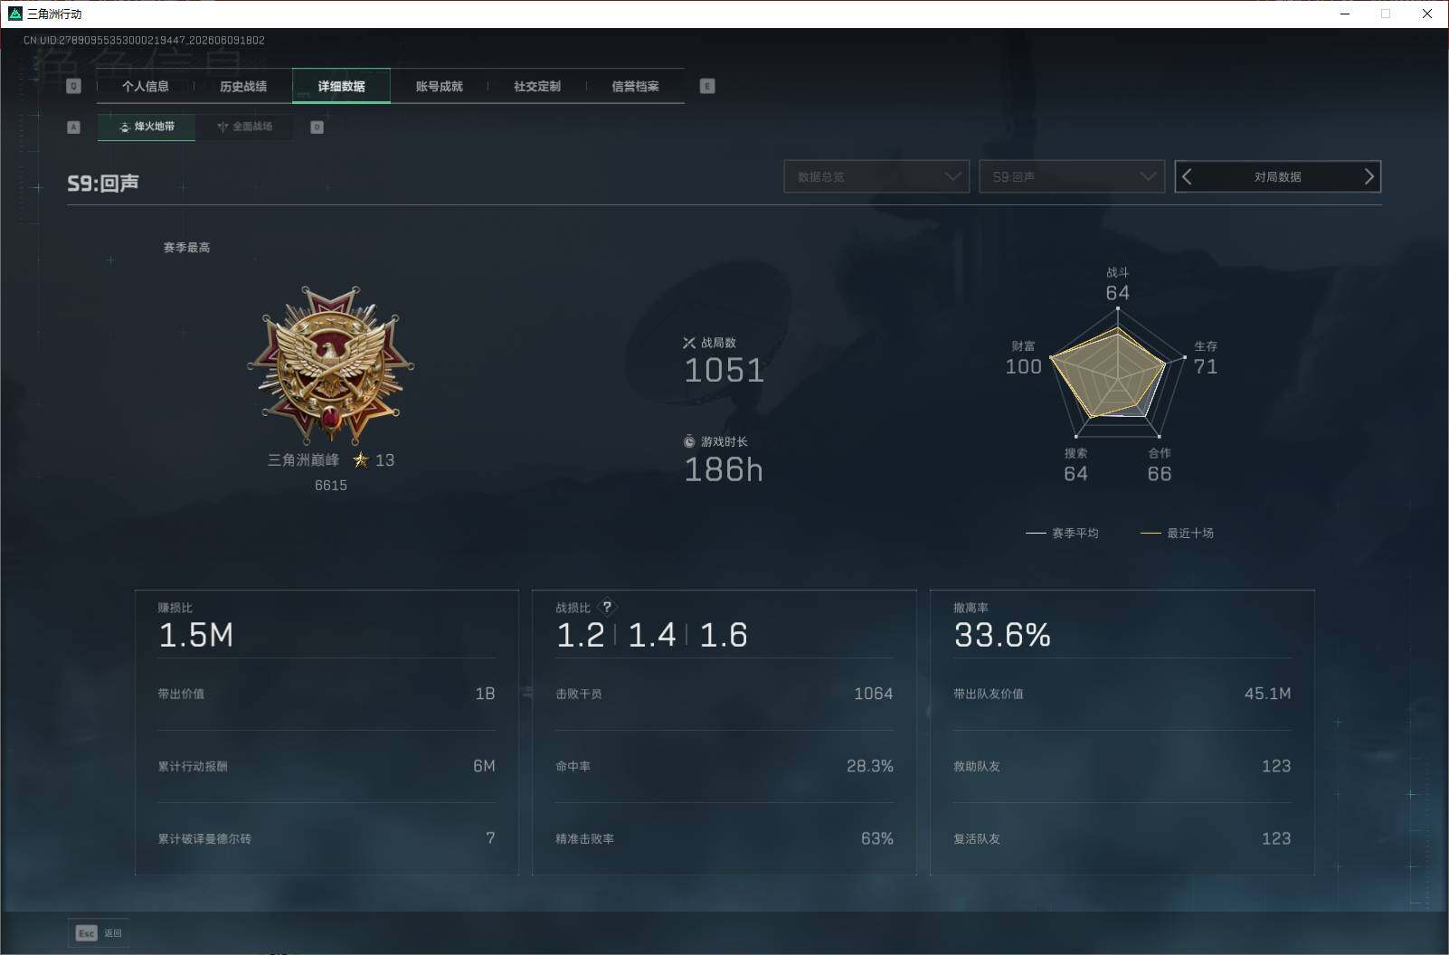Click the 对局数据 label
The width and height of the screenshot is (1449, 955).
click(x=1277, y=176)
